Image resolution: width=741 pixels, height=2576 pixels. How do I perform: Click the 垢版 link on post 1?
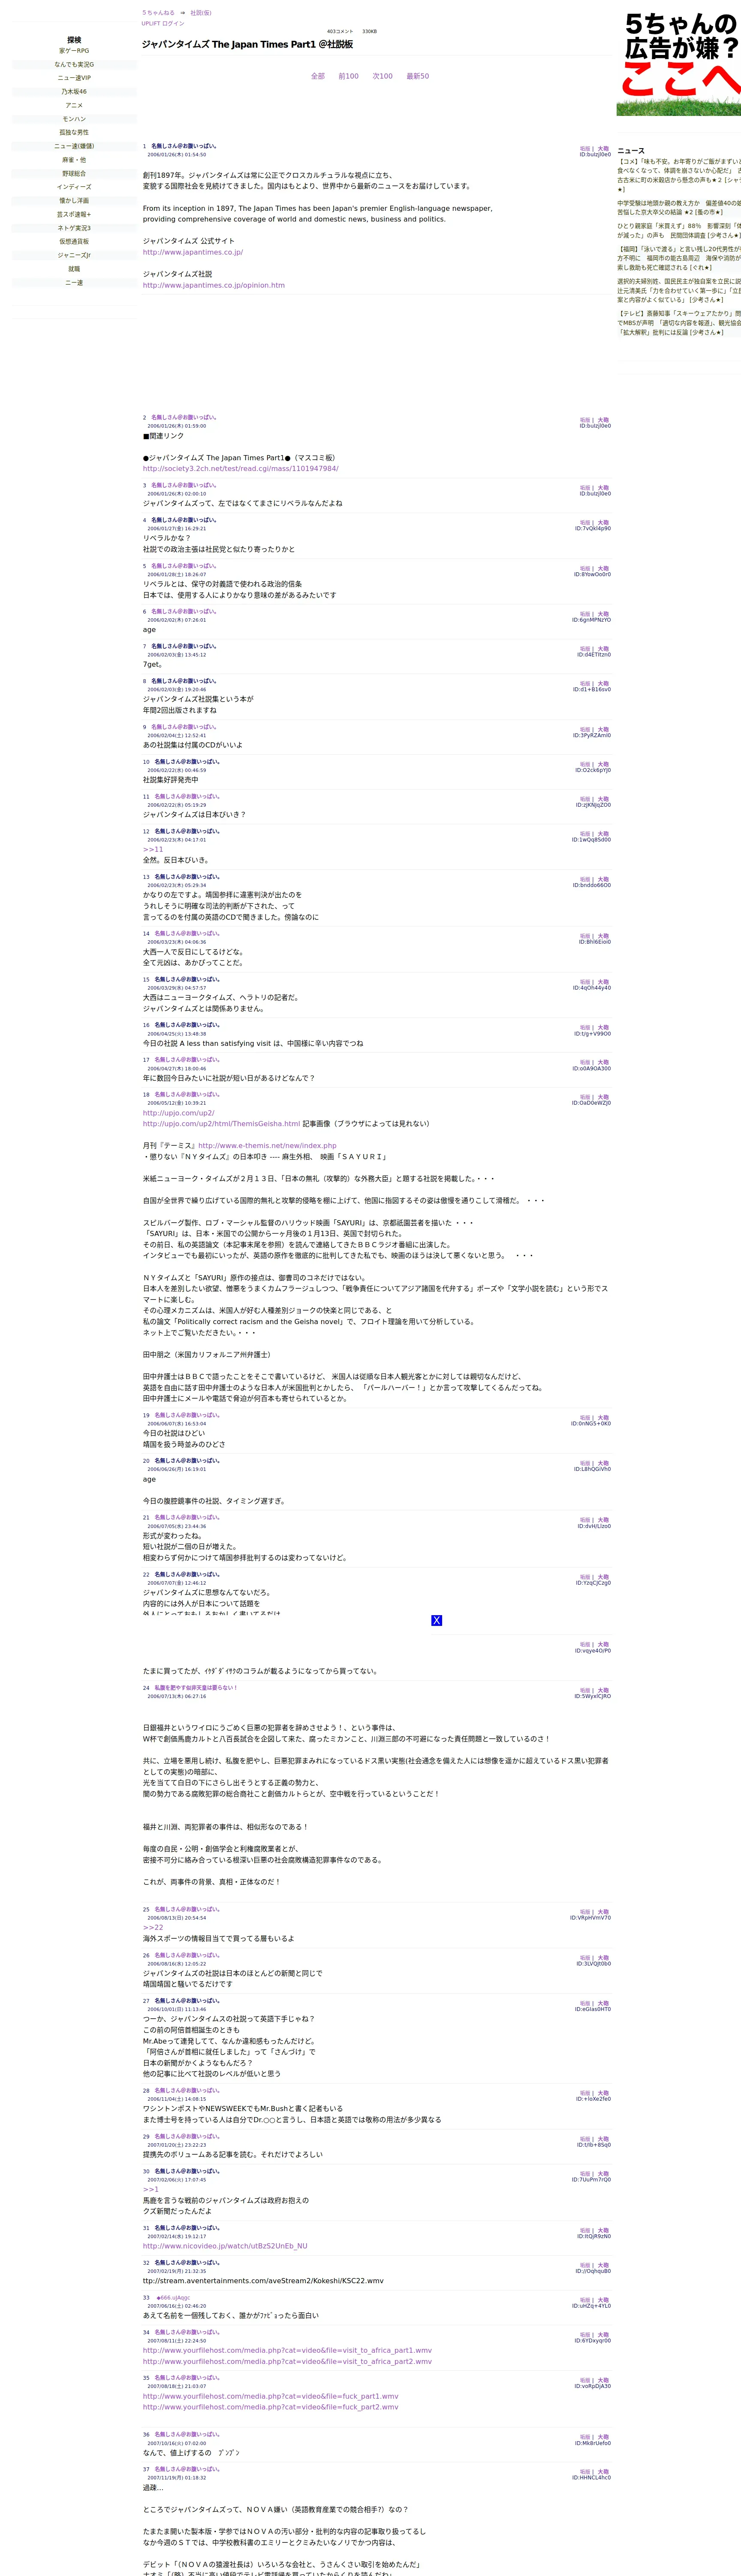click(x=585, y=149)
